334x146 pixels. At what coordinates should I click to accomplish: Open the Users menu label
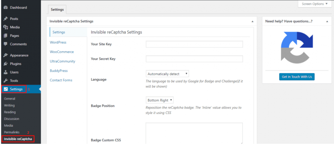(14, 72)
